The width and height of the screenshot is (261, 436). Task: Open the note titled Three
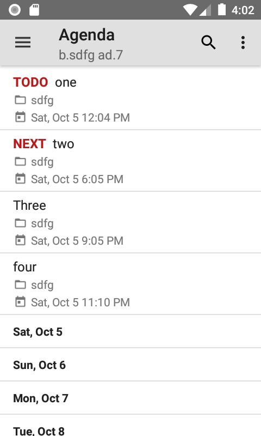click(130, 222)
